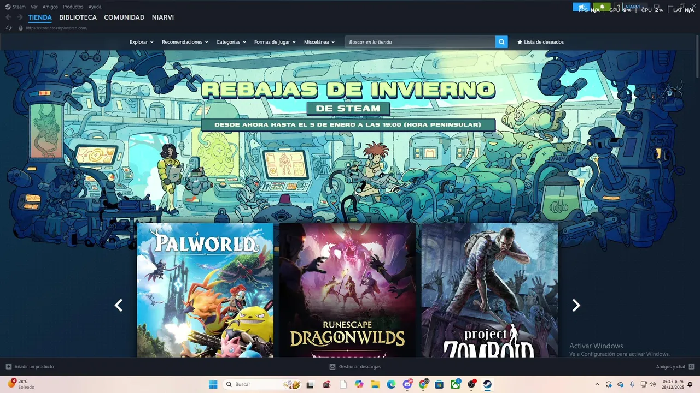Switch to the BIBLIOTECA tab
The height and width of the screenshot is (393, 700).
pos(78,17)
